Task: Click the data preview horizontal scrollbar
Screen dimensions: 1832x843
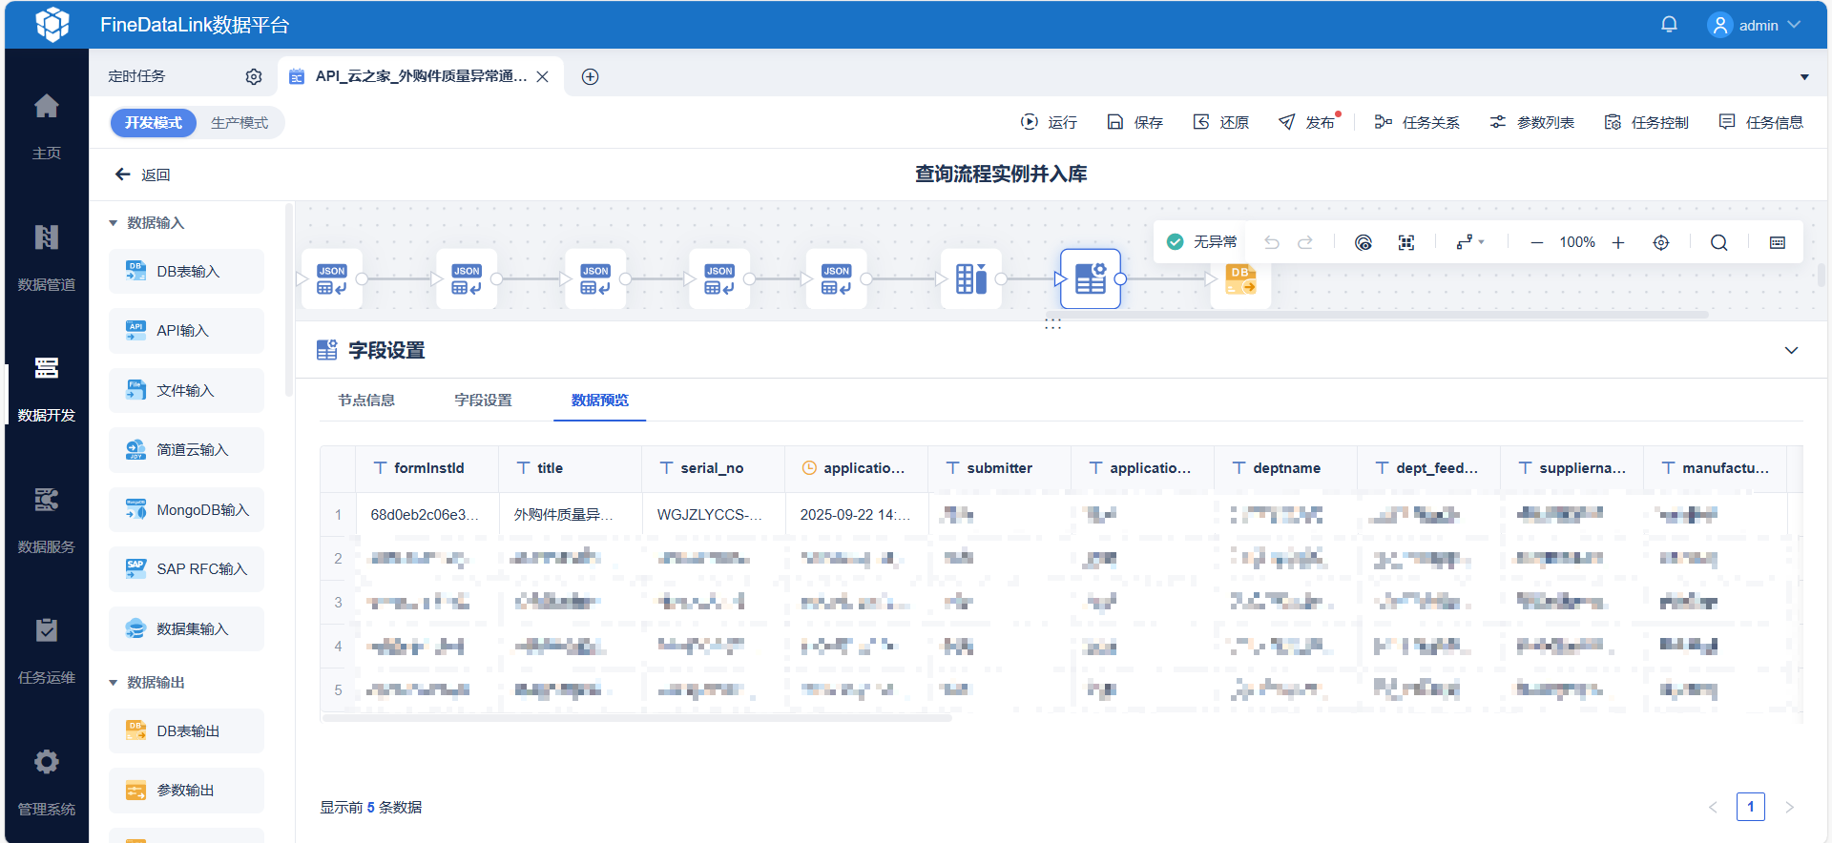Action: [x=636, y=718]
